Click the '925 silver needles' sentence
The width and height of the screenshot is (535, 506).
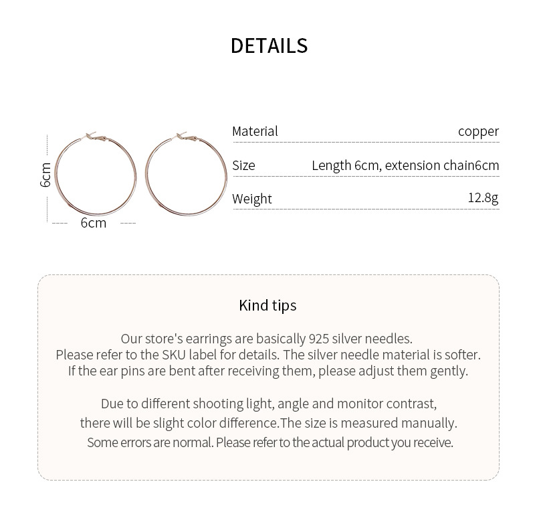pos(267,339)
